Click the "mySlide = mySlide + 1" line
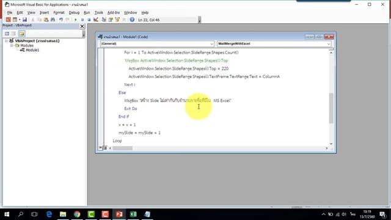Screen dimensions: 391x220 pos(139,133)
